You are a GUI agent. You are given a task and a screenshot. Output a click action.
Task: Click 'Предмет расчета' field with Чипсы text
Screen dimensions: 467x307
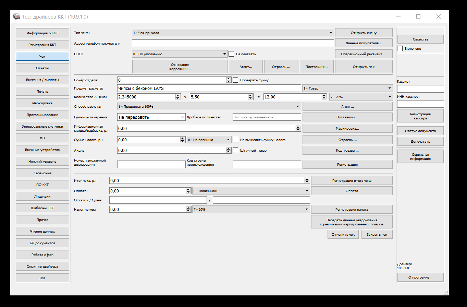click(x=209, y=88)
